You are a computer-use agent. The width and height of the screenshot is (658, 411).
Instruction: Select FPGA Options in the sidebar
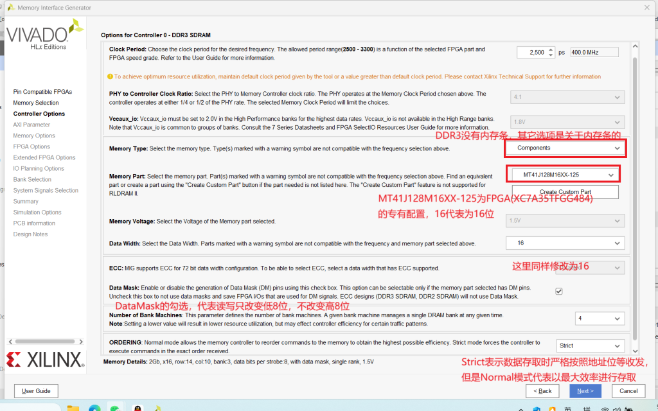click(31, 146)
